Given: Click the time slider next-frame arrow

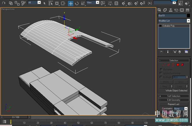Looking at the screenshot, I should [29, 117].
